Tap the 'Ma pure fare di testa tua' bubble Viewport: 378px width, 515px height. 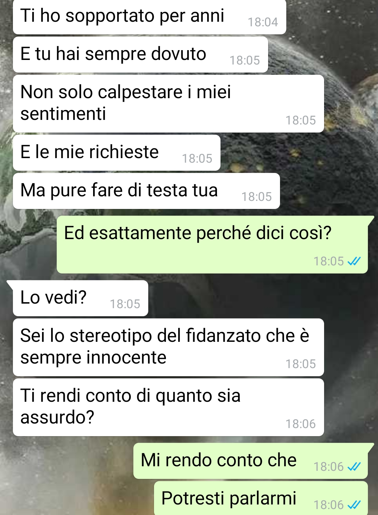pyautogui.click(x=146, y=191)
